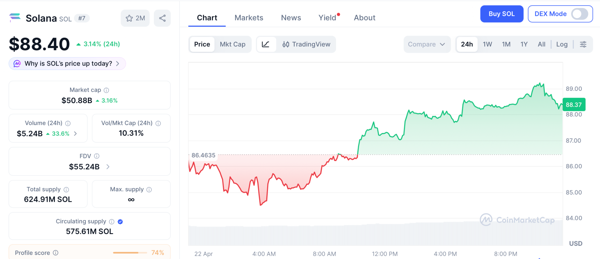Screen dimensions: 600x259
Task: Open "Why is SOL's price up today?"
Action: click(x=67, y=64)
